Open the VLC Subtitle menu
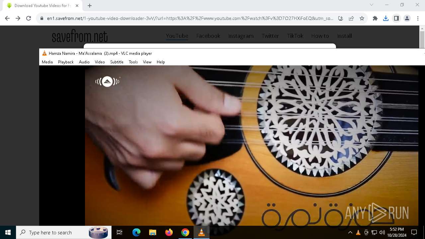The image size is (425, 239). [117, 62]
